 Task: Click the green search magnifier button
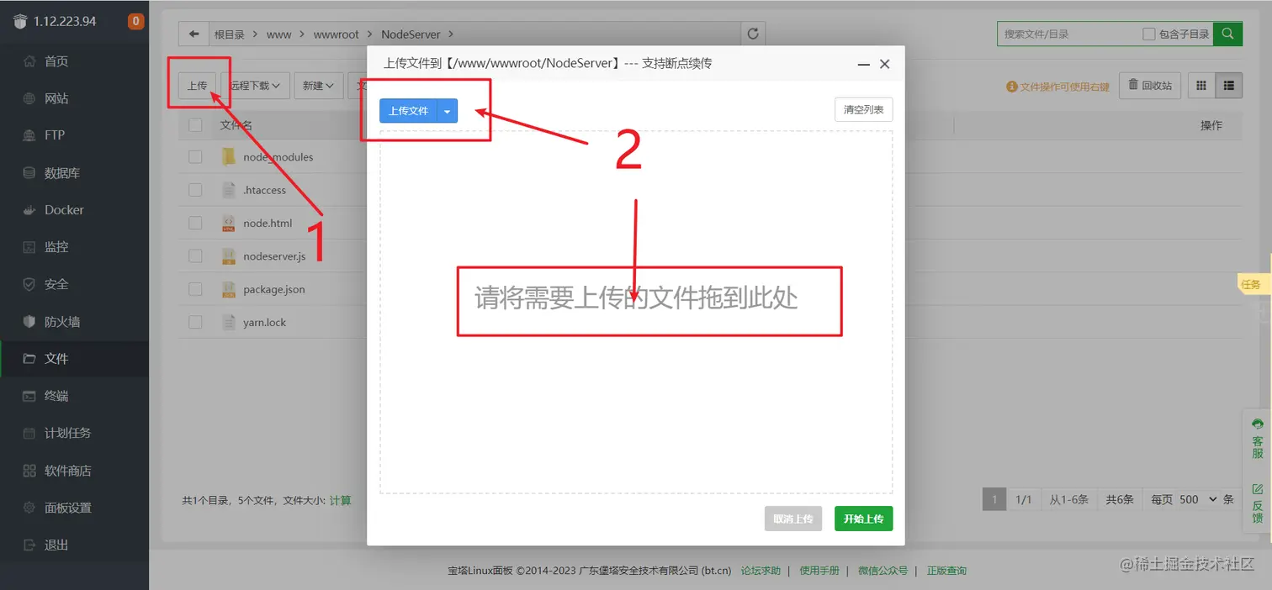[x=1228, y=34]
